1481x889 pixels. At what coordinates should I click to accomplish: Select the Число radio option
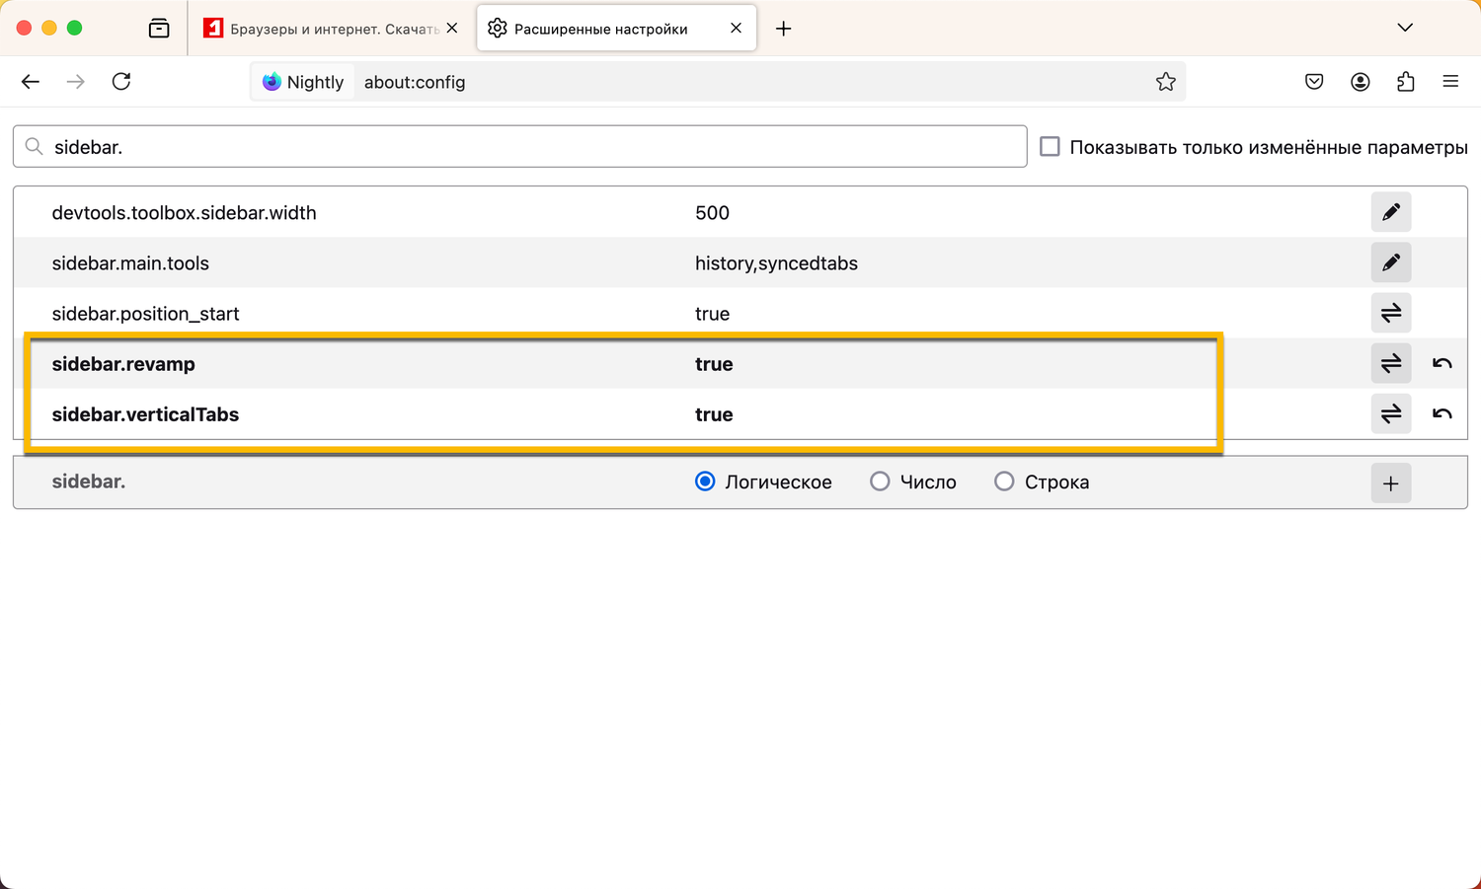(880, 482)
